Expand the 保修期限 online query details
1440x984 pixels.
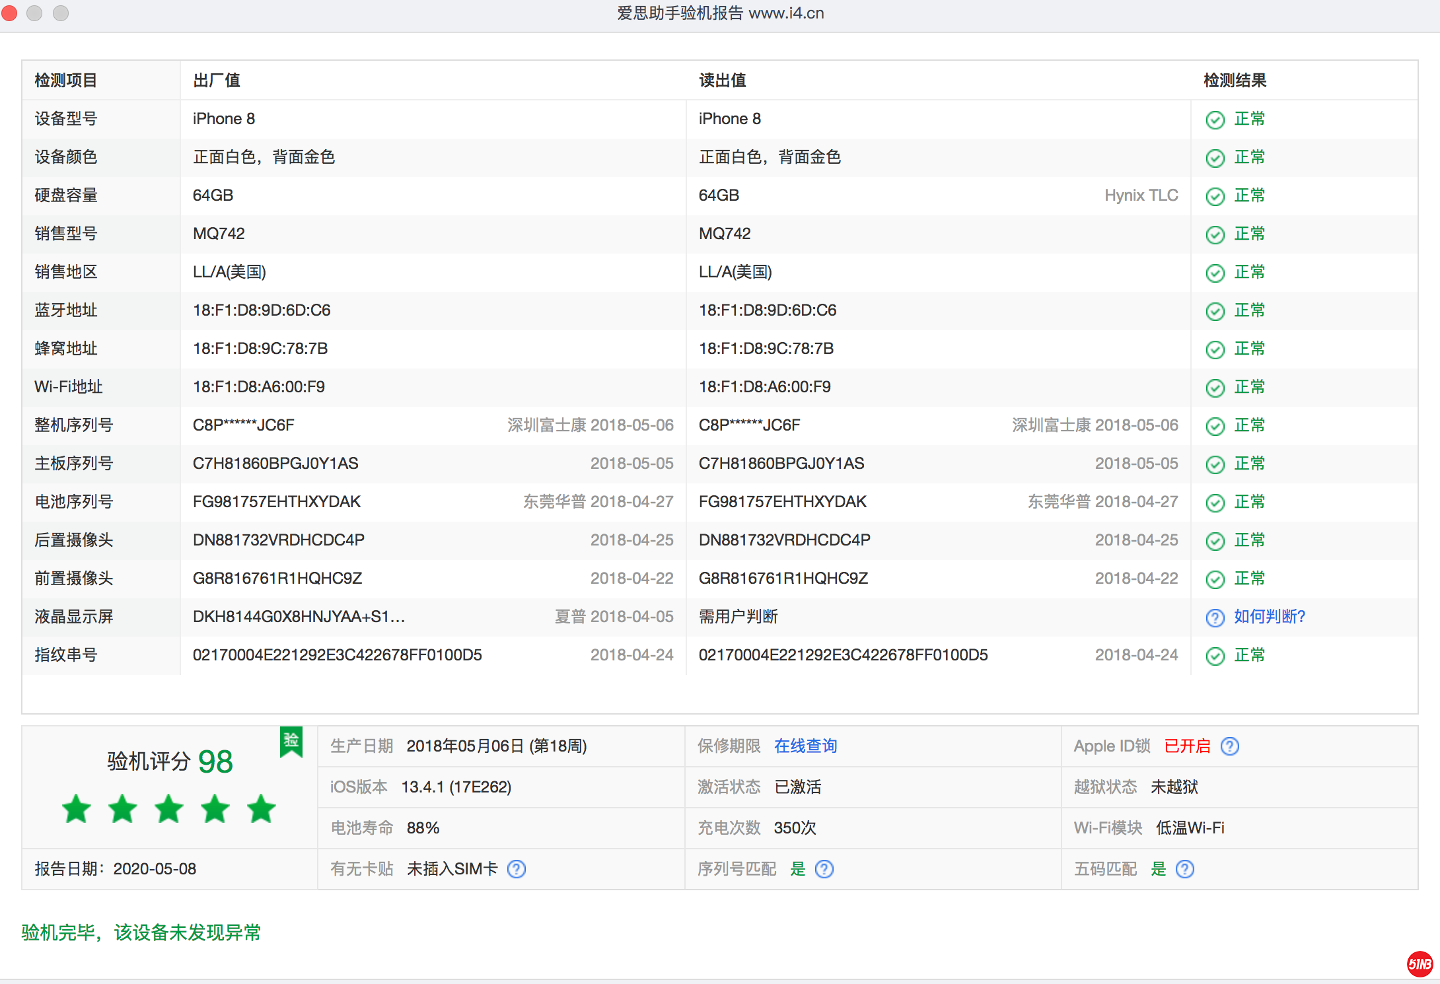pyautogui.click(x=805, y=746)
